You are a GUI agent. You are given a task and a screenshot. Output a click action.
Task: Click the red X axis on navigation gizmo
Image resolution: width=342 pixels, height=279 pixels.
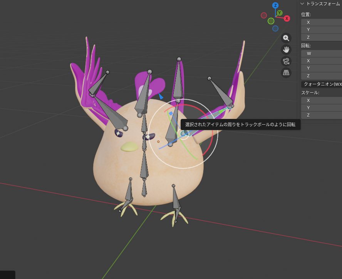click(x=287, y=18)
